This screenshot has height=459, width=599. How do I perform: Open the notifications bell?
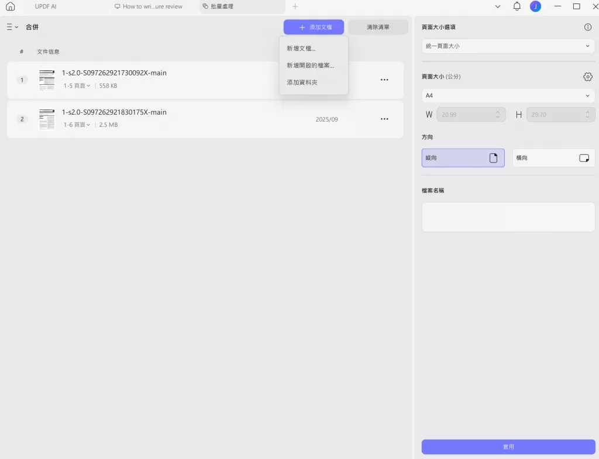pos(517,6)
